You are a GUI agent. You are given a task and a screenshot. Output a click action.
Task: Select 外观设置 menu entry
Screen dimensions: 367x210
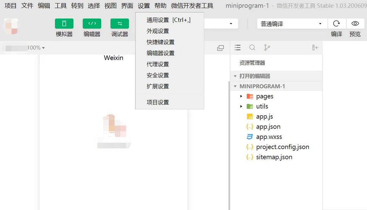click(170, 31)
